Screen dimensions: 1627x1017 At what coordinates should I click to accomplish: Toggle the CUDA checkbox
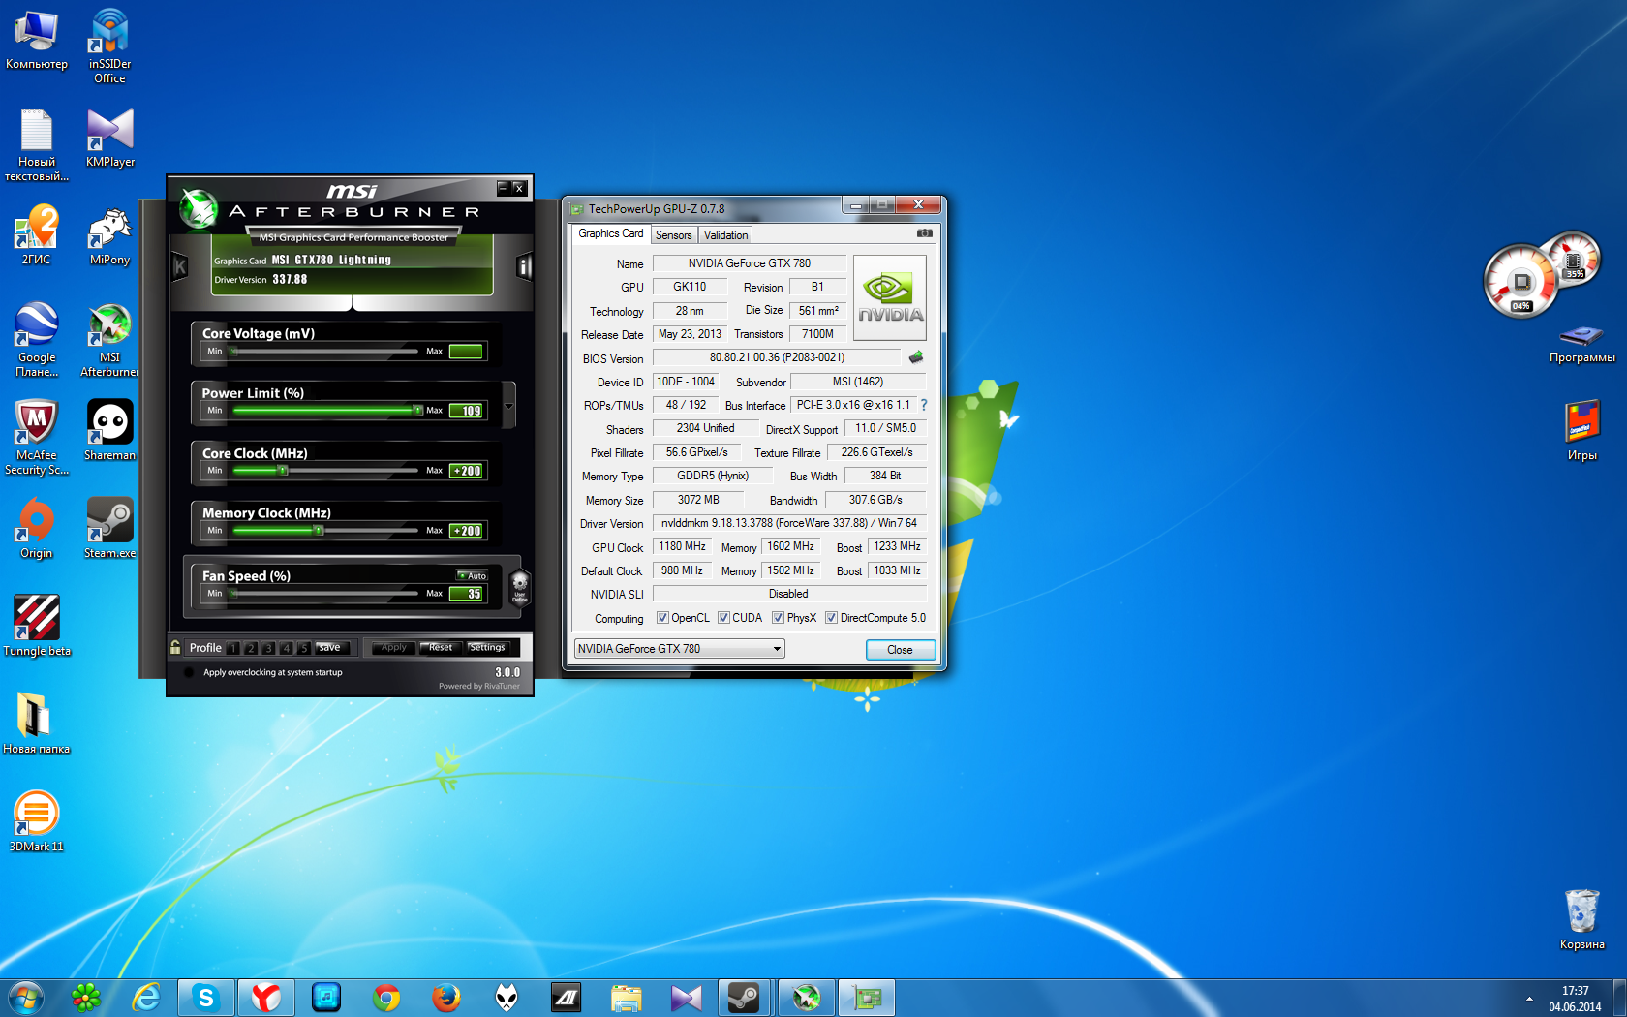click(x=723, y=618)
